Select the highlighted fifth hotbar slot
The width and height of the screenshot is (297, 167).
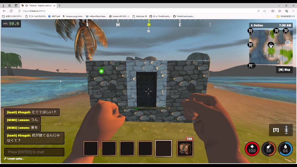163,148
